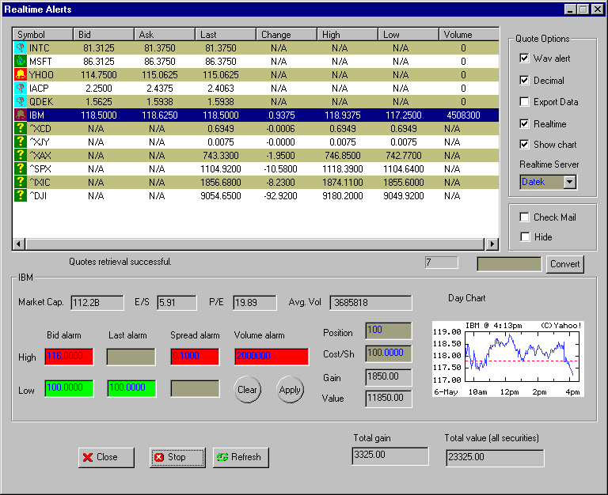
Task: Click the IBM Day Chart image
Action: 508,359
